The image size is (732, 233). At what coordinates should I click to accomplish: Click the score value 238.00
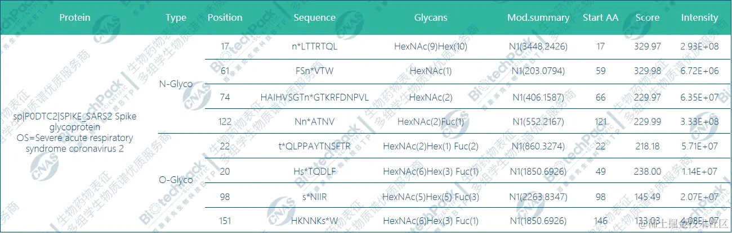tap(648, 171)
